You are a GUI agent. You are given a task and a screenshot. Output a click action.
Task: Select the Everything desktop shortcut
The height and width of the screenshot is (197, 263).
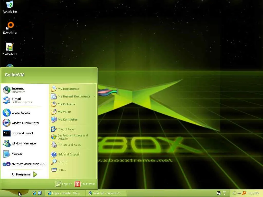10,28
